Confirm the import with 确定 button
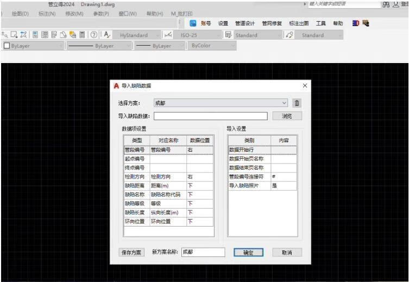Screen dimensions: 409x282 click(x=248, y=252)
